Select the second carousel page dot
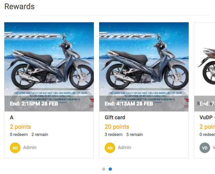The width and height of the screenshot is (215, 174). tap(110, 169)
